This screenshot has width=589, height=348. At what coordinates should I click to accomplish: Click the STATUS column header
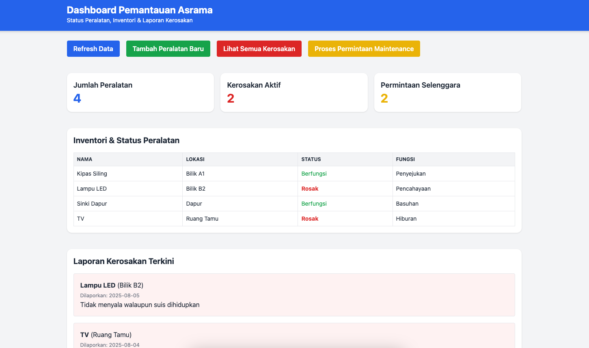[345, 159]
